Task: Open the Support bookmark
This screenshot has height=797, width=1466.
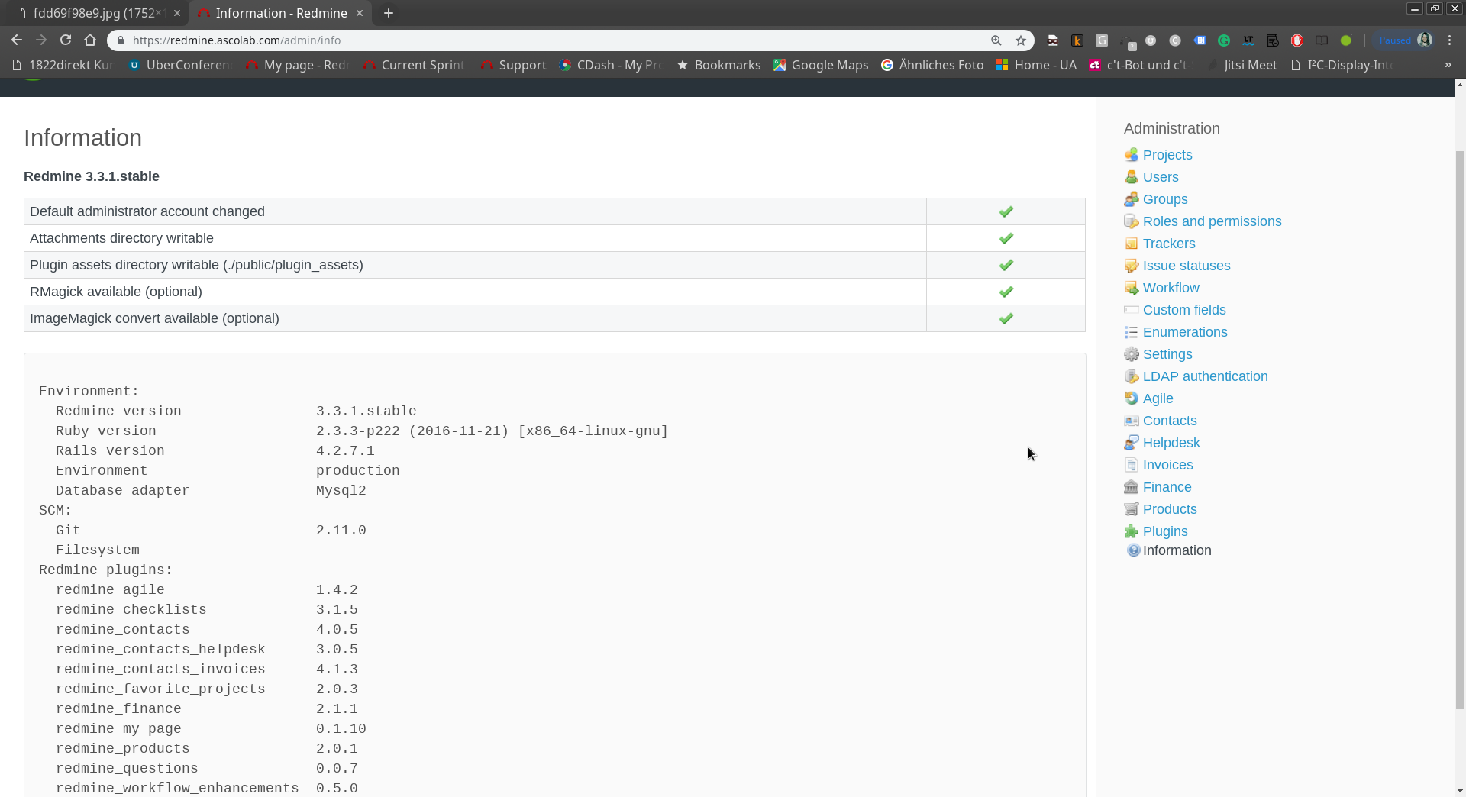Action: 514,65
